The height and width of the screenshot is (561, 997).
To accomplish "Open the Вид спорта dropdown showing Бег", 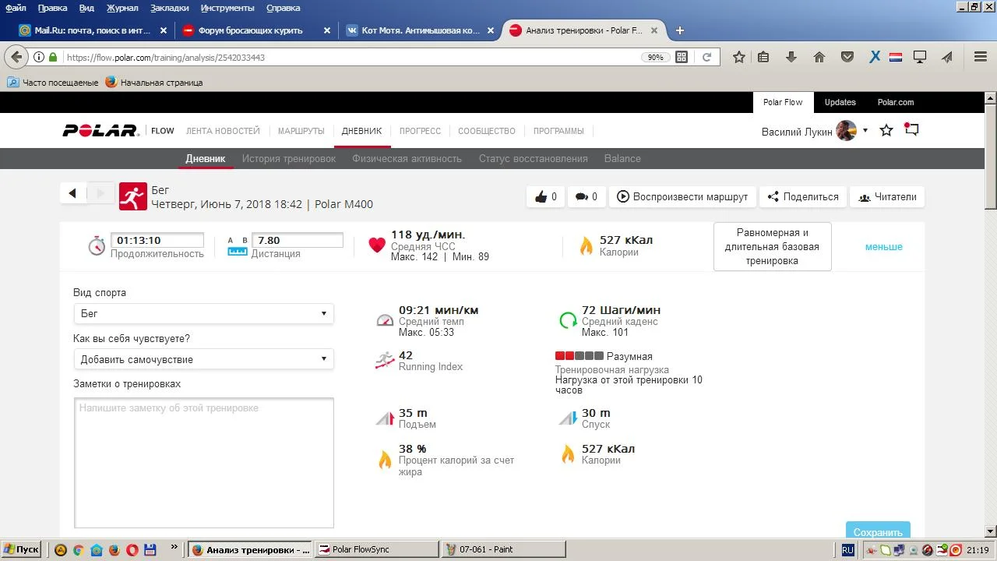I will coord(204,313).
